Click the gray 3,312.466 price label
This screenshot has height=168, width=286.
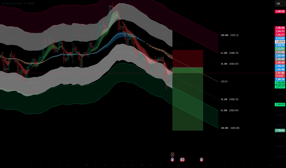pos(280,52)
